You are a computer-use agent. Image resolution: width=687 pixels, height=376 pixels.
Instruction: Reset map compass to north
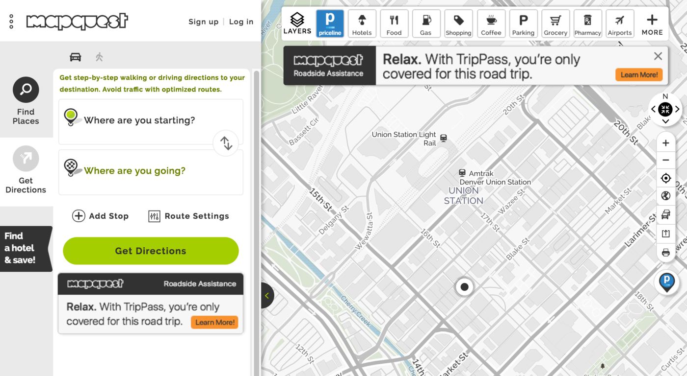click(x=665, y=109)
